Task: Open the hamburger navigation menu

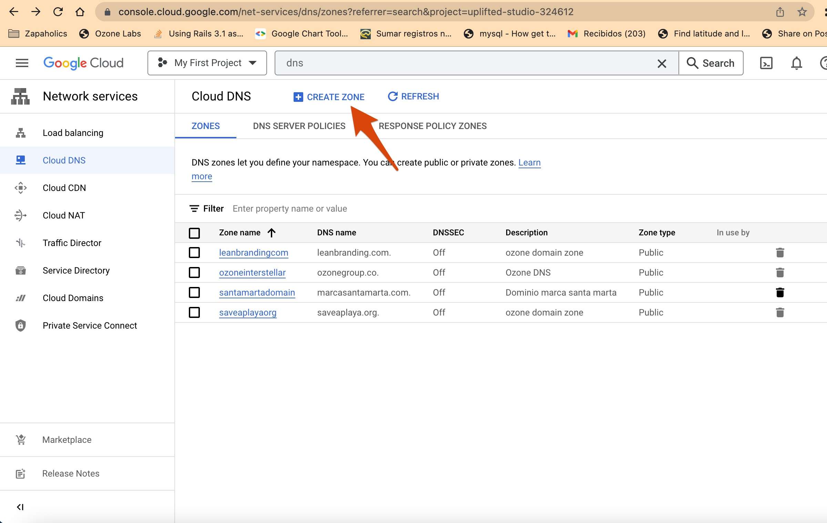Action: (22, 63)
